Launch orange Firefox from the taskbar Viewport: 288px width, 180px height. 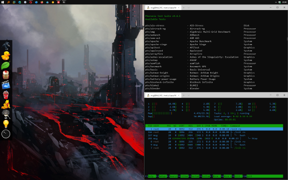[42, 2]
